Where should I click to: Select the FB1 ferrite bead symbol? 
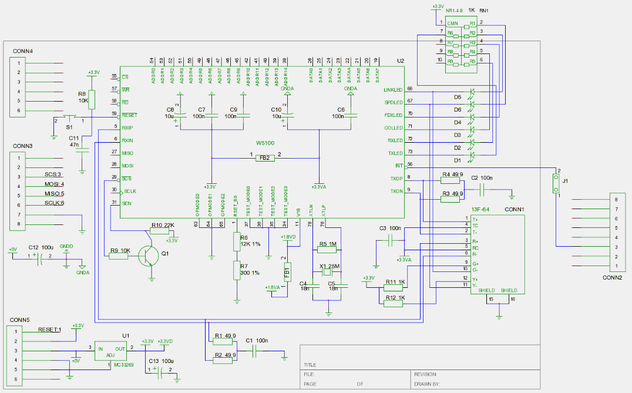[287, 272]
